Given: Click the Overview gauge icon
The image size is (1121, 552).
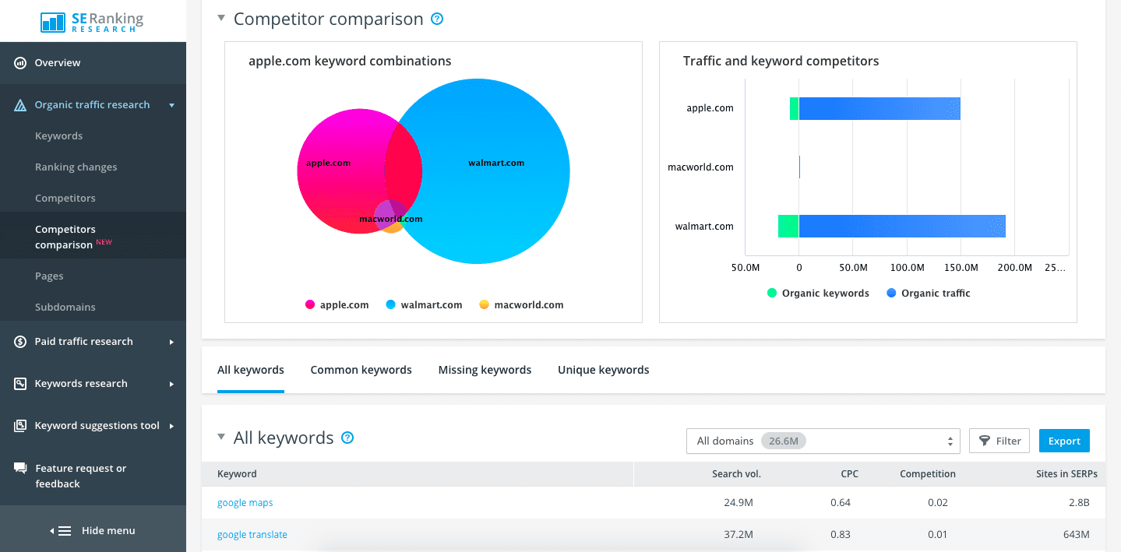Looking at the screenshot, I should [20, 63].
